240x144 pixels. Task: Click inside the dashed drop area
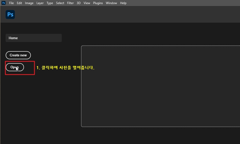(x=160, y=86)
